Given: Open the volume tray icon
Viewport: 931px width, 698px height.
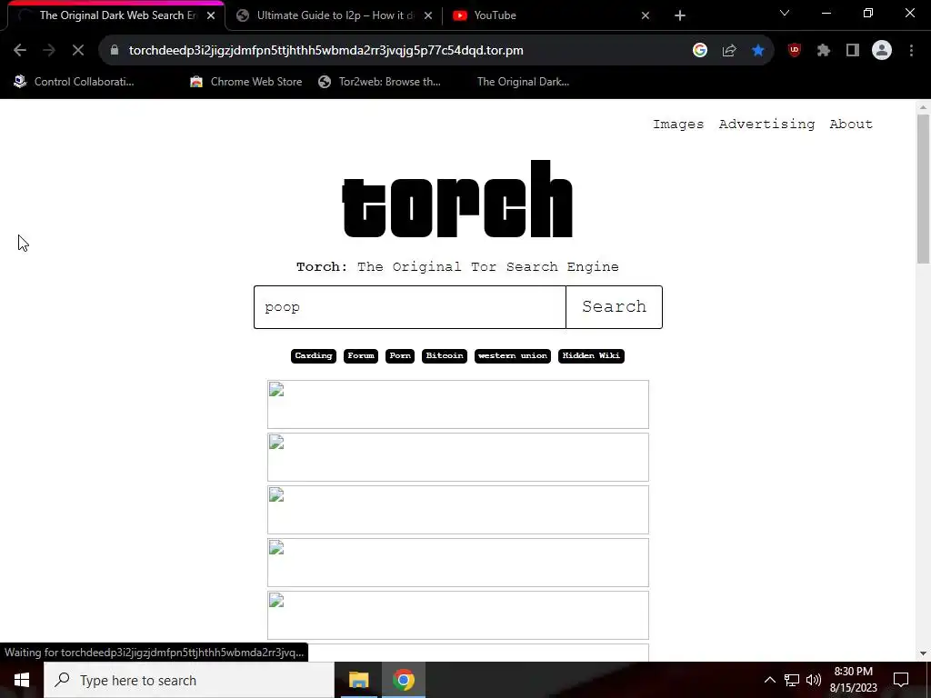Looking at the screenshot, I should [x=814, y=680].
